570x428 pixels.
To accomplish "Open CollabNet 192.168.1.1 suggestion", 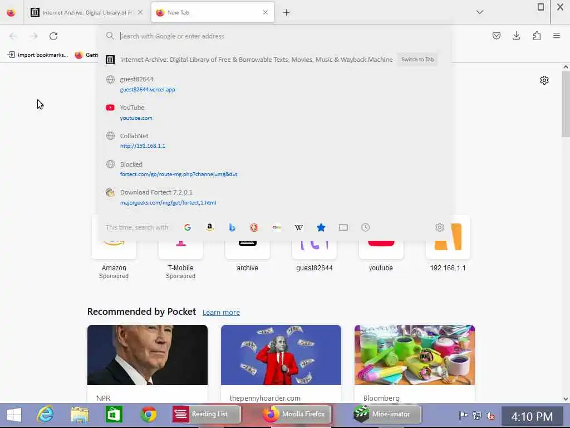I will click(274, 140).
